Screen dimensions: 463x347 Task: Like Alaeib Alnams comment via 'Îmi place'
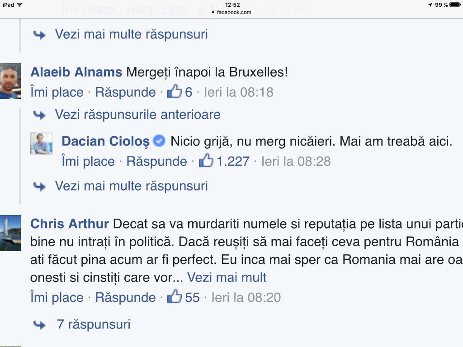(57, 92)
